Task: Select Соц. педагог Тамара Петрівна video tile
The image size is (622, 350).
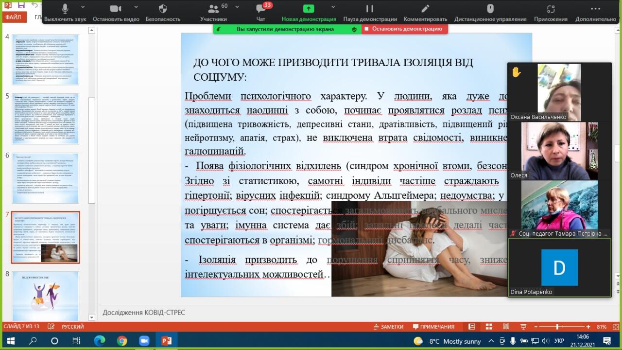Action: tap(559, 209)
